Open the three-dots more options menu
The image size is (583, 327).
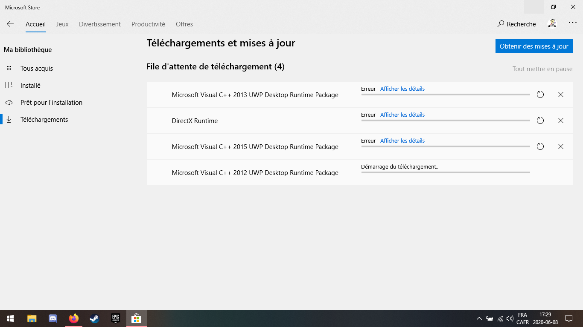(573, 23)
